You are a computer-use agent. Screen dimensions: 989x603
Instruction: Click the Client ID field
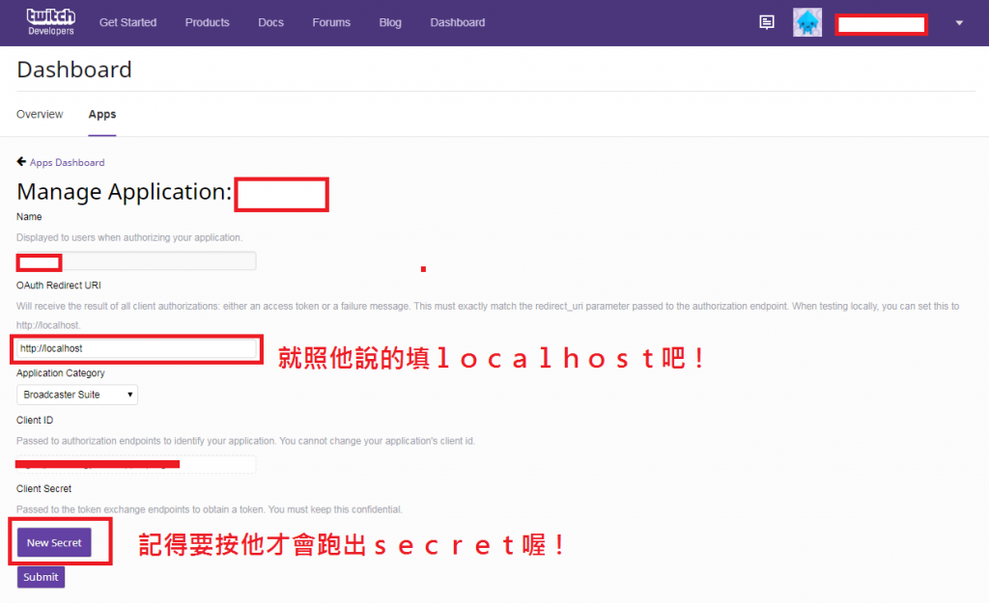pos(136,464)
